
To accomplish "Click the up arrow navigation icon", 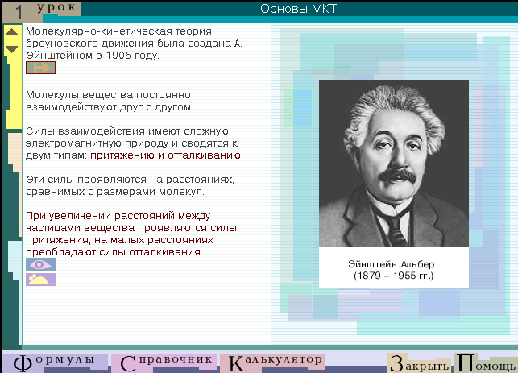I will click(11, 32).
